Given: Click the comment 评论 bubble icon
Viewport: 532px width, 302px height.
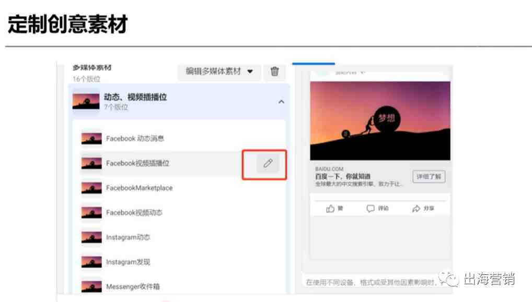Looking at the screenshot, I should pyautogui.click(x=371, y=209).
